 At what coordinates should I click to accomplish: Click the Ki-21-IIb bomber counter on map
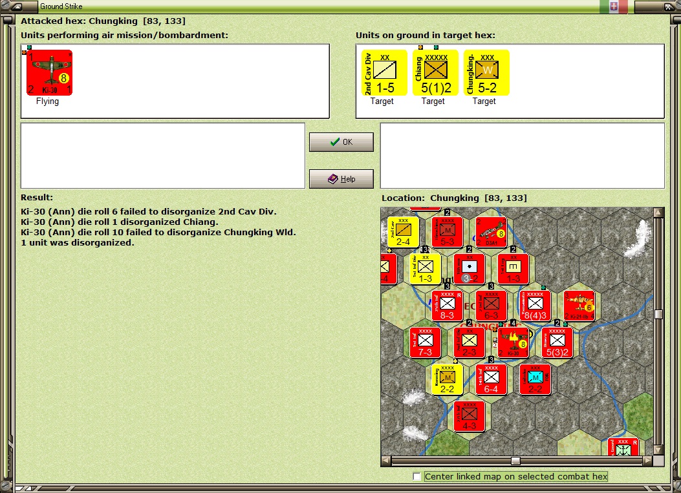point(579,306)
